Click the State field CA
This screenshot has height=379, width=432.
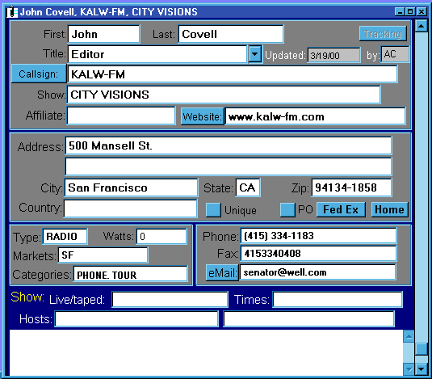tap(248, 187)
